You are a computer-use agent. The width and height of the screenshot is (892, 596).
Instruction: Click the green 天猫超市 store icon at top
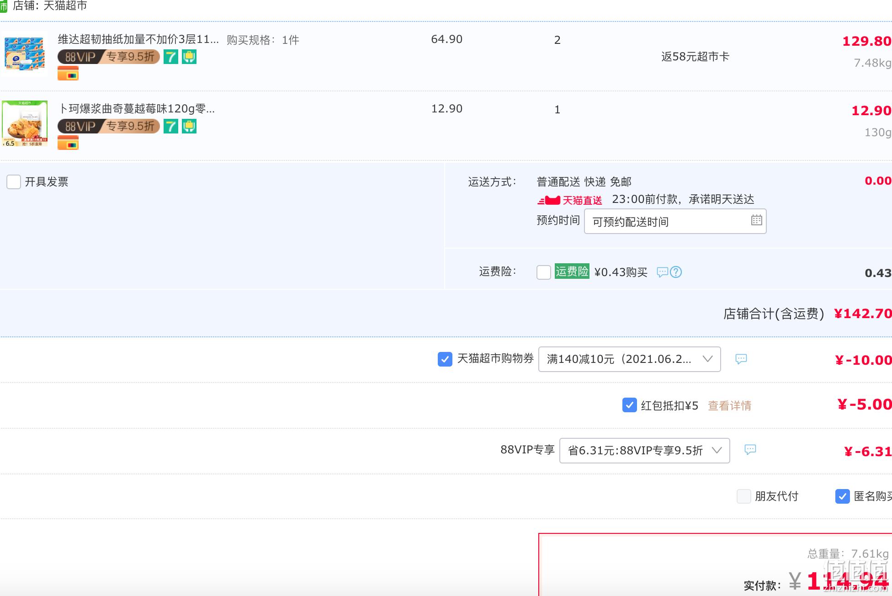(4, 6)
